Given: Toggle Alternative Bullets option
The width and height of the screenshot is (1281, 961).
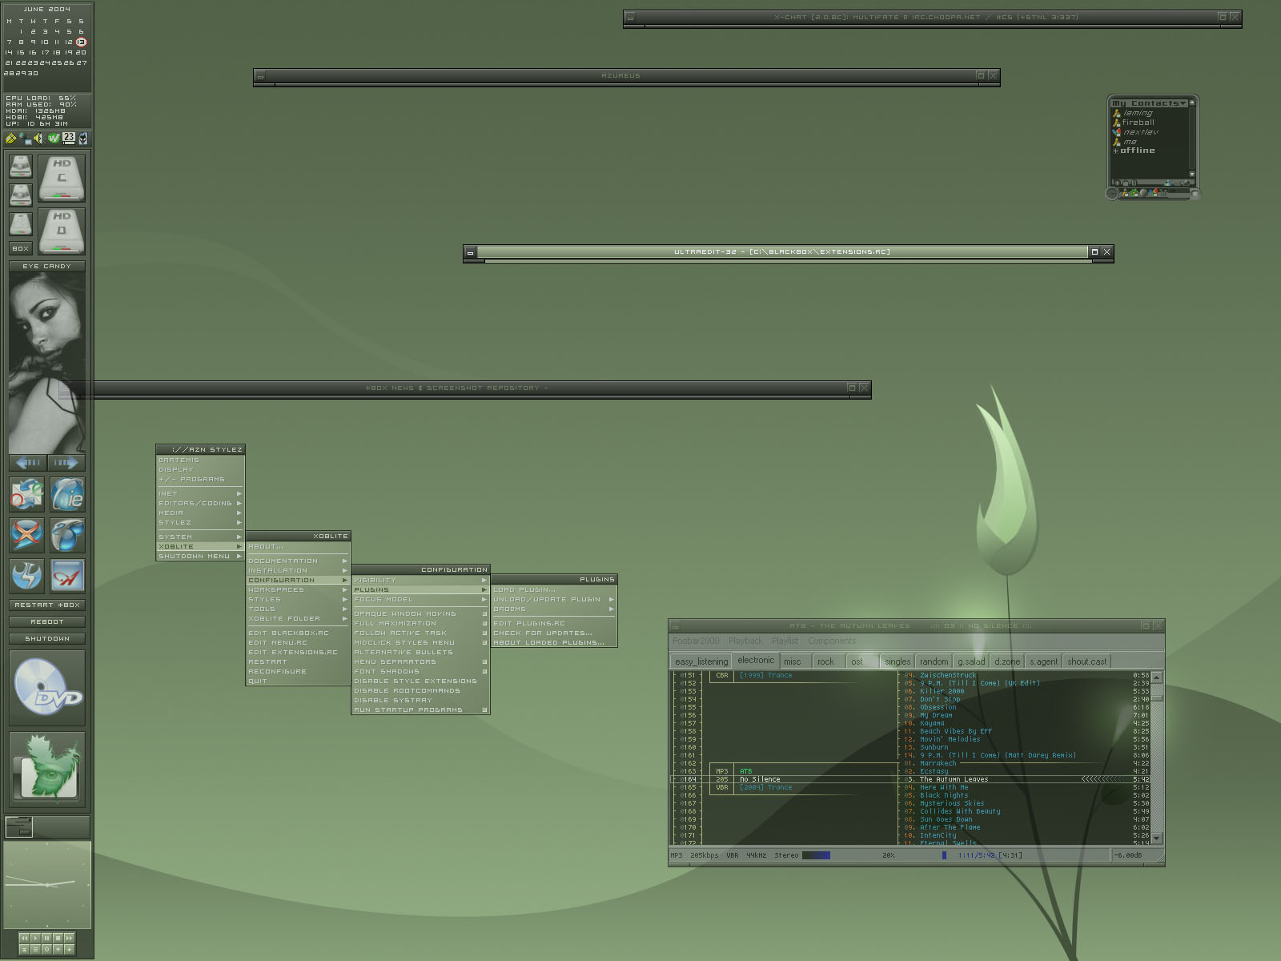Looking at the screenshot, I should pos(420,652).
